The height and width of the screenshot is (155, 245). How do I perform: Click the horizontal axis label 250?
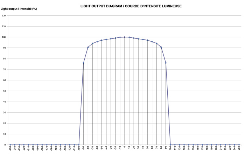pyautogui.click(x=239, y=148)
